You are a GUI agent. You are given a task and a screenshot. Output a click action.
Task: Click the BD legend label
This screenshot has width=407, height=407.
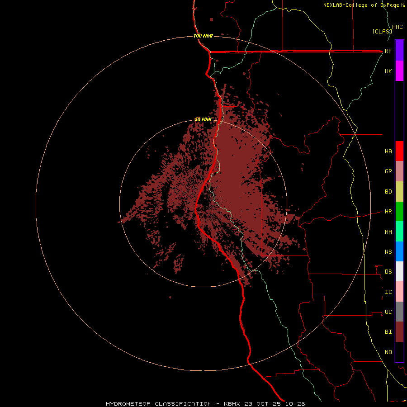coord(388,192)
